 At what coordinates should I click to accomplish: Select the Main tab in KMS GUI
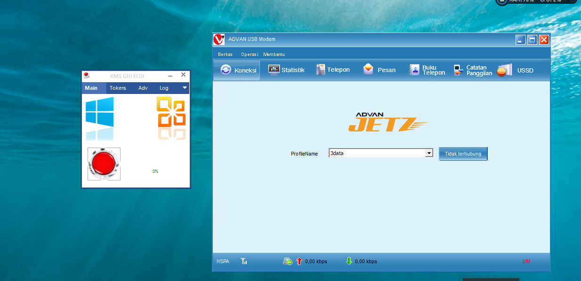click(94, 88)
